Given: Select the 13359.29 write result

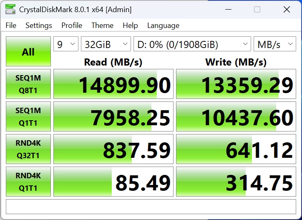Looking at the screenshot, I should [x=236, y=84].
